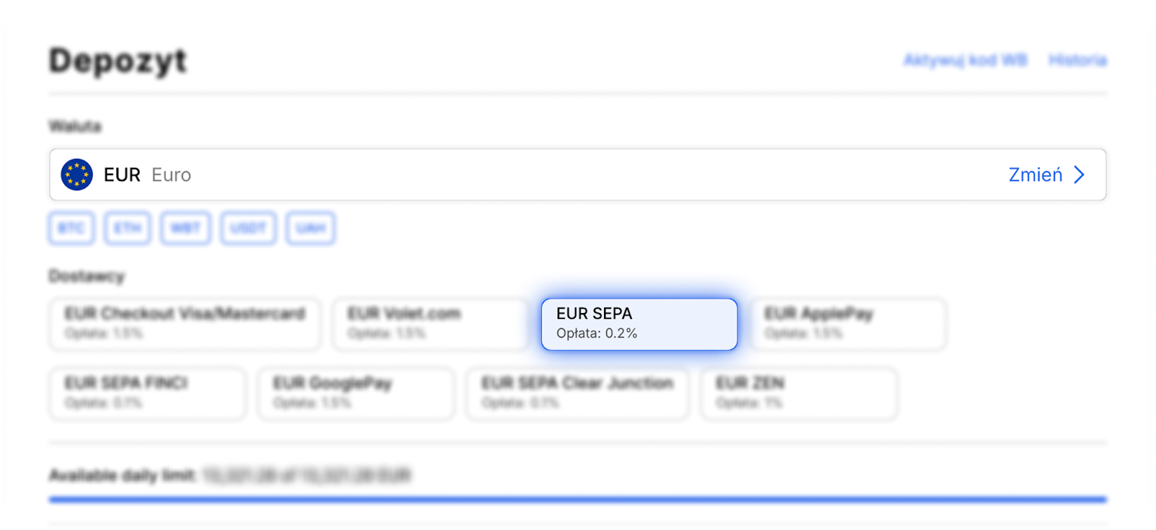Open the Aktywuj kod WB link

click(965, 60)
